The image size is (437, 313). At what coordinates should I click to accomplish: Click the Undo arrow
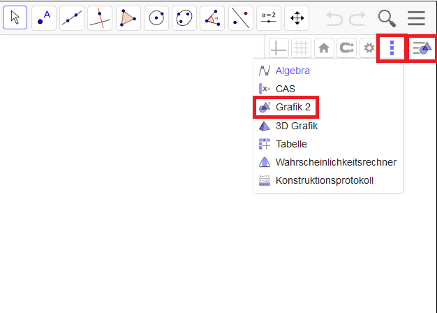334,19
